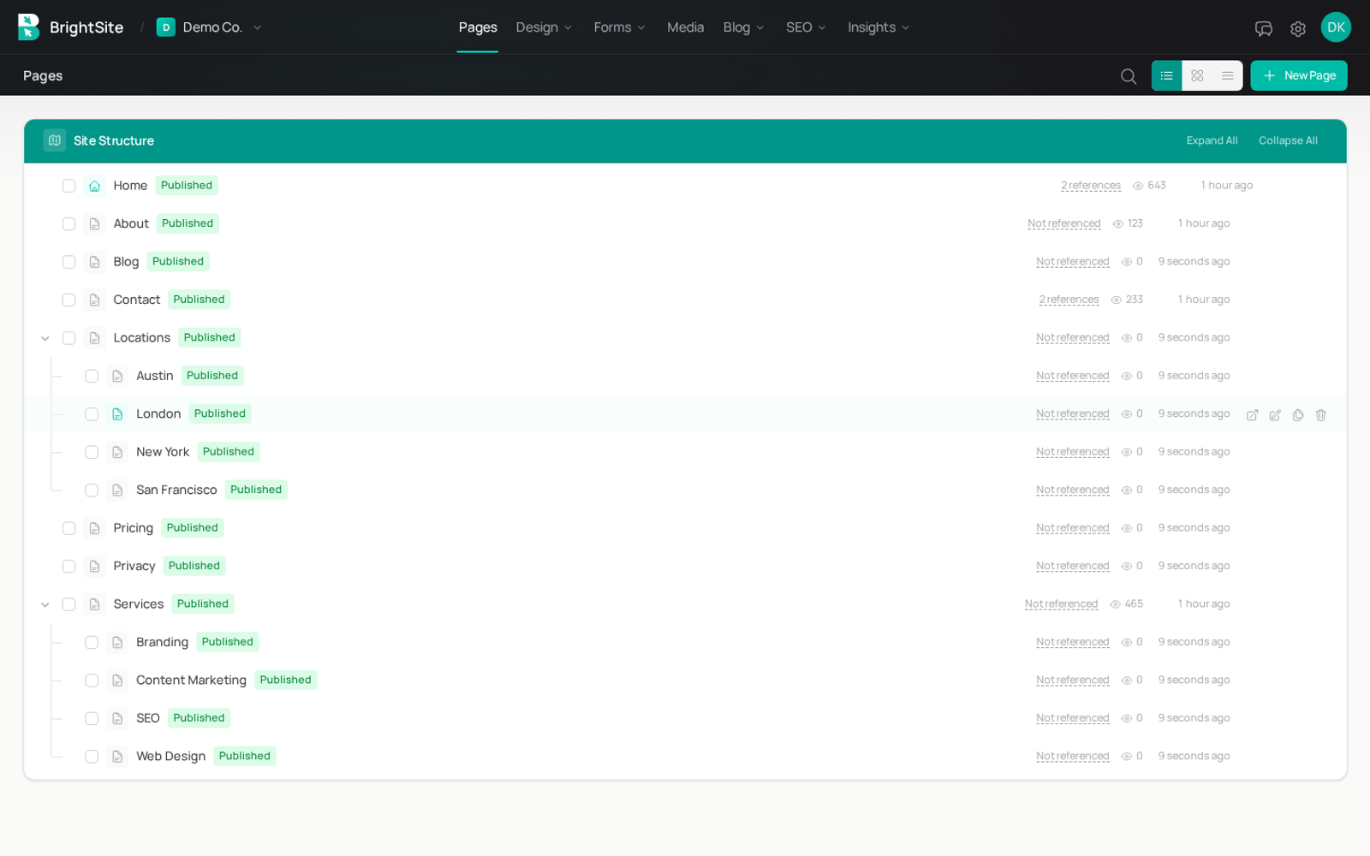Select the About page checkbox
Screen dimensions: 1370x856
point(68,224)
